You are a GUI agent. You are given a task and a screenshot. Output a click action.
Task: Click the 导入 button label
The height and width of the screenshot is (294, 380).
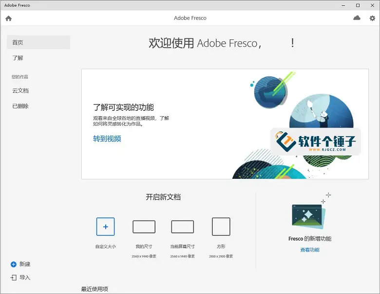pyautogui.click(x=25, y=277)
